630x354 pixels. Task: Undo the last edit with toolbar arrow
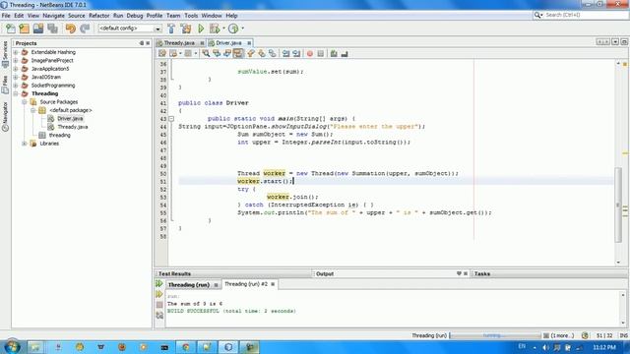[70, 29]
